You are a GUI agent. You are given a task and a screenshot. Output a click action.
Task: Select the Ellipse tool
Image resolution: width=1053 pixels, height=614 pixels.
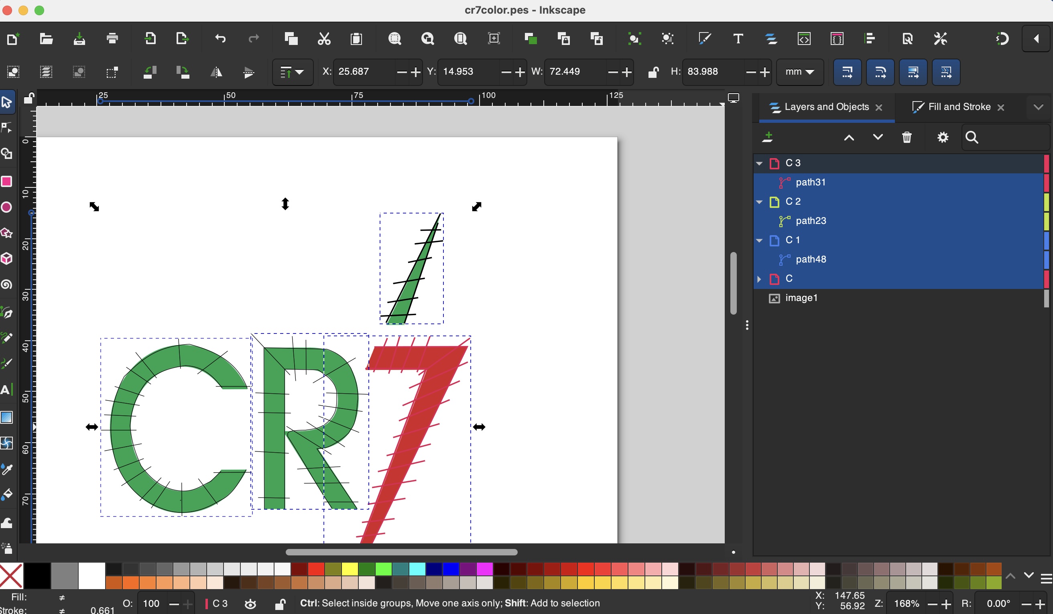click(7, 207)
